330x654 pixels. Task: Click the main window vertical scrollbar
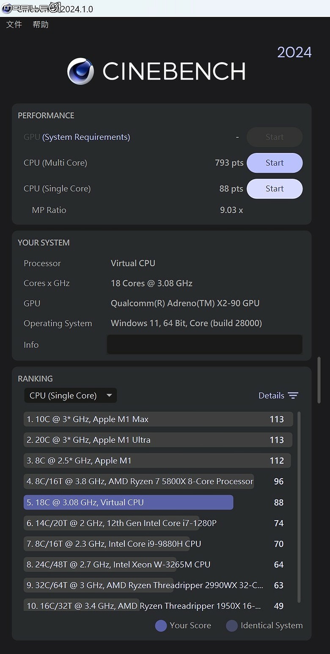(319, 380)
